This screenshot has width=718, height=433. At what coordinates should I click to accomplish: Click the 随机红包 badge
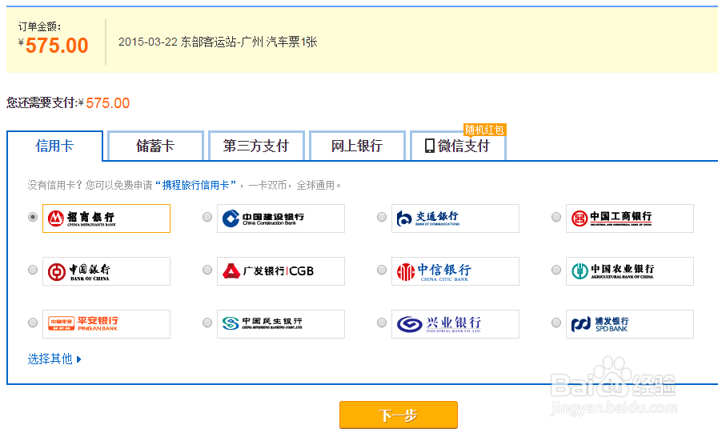tap(484, 130)
